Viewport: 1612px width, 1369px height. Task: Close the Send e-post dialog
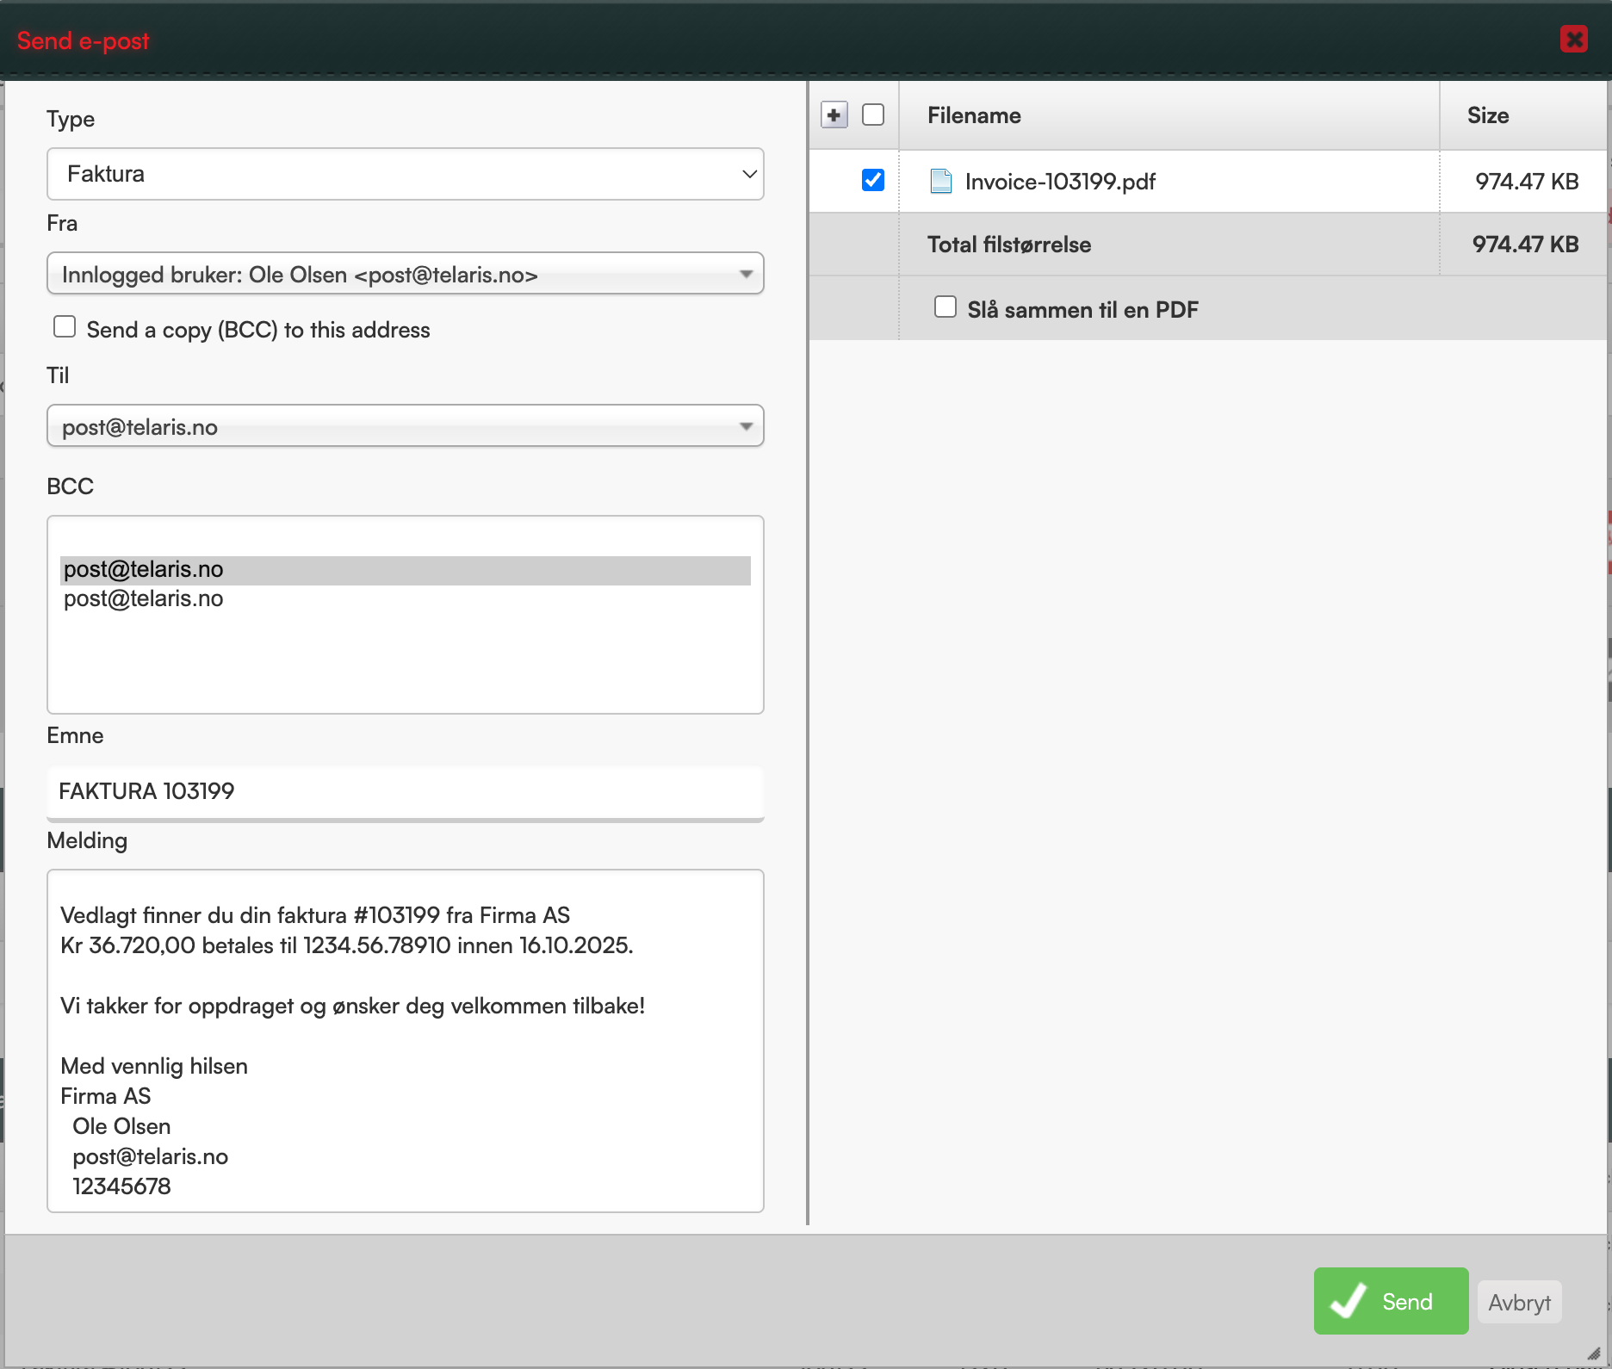point(1574,39)
